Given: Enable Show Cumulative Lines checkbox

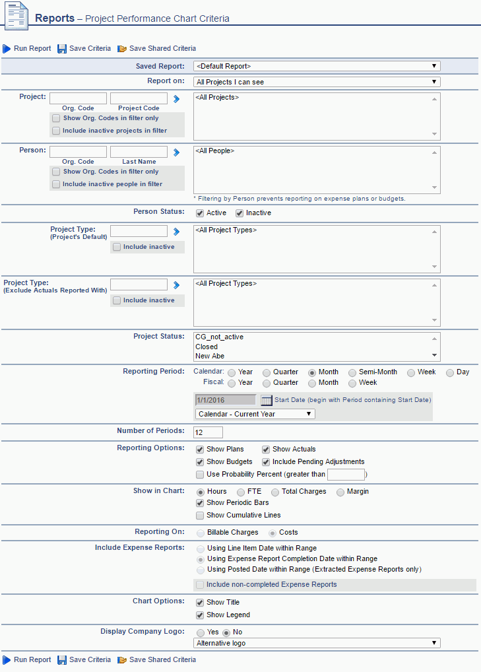Looking at the screenshot, I should click(x=200, y=516).
